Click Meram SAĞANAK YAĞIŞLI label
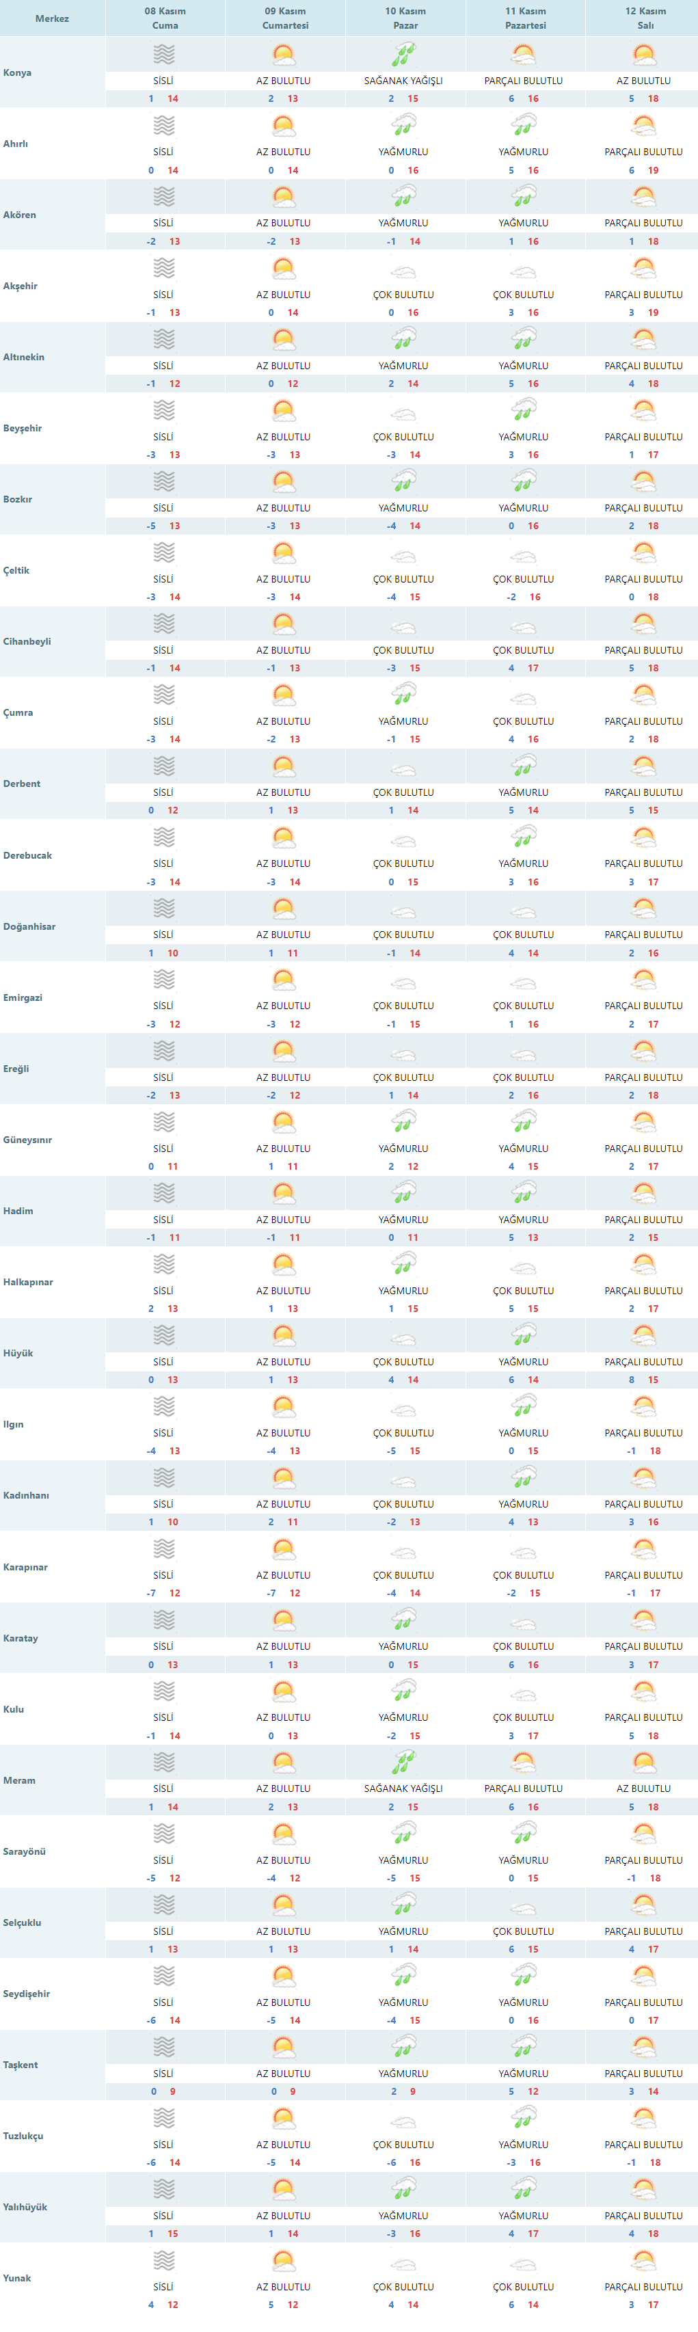698x2332 pixels. [404, 1789]
